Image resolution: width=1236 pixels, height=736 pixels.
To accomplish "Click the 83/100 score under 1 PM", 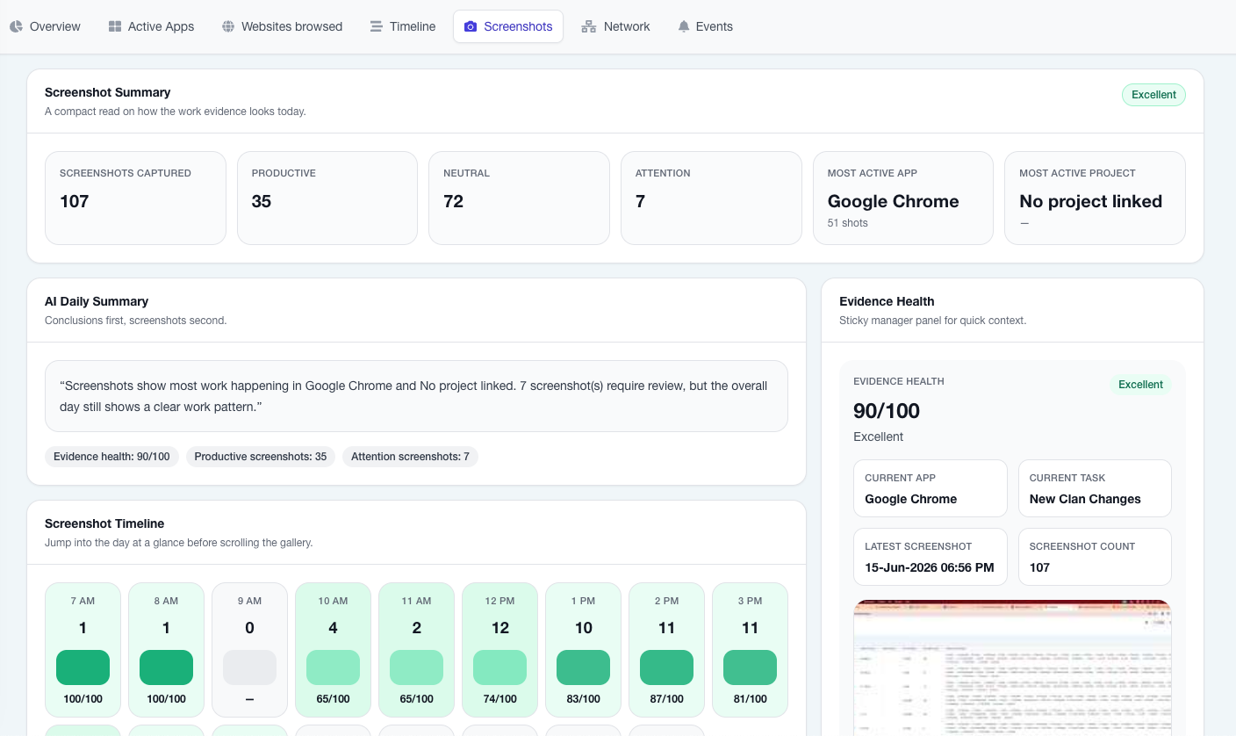I will pyautogui.click(x=583, y=699).
